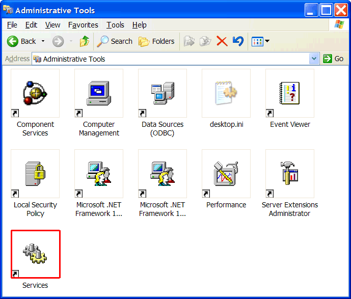
Task: Click the address bar folder icon
Action: [x=37, y=59]
